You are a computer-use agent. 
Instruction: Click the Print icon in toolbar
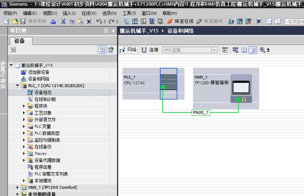coord(53,21)
